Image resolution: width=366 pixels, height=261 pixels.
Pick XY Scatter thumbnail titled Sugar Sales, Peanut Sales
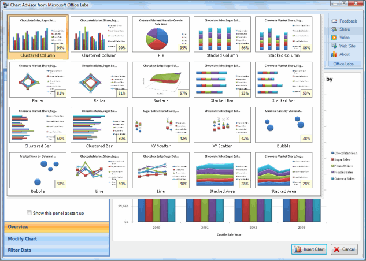coord(161,125)
